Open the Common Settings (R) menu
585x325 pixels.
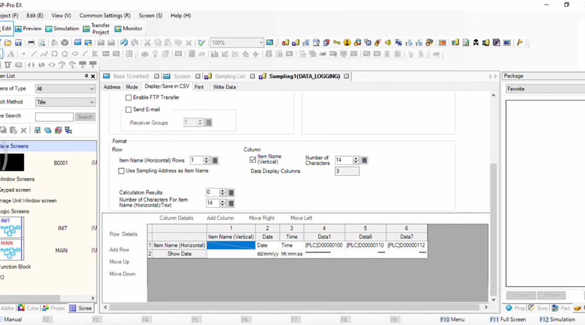pyautogui.click(x=105, y=16)
